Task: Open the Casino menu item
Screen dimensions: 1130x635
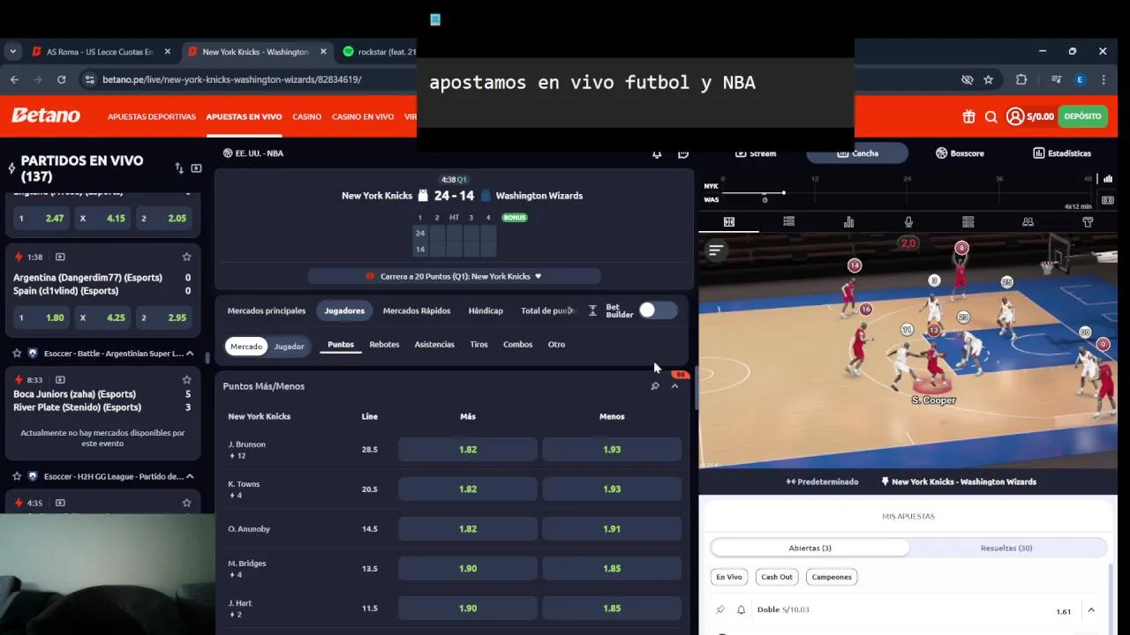Action: pyautogui.click(x=307, y=116)
